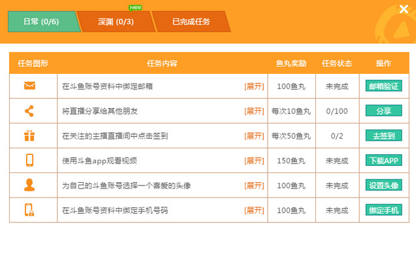Image resolution: width=416 pixels, height=256 pixels.
Task: Click the 0/100 share progress status
Action: [337, 111]
